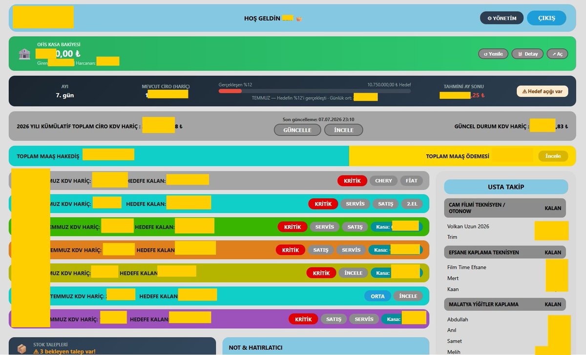Open the YÖNETİM management panel

click(x=502, y=18)
